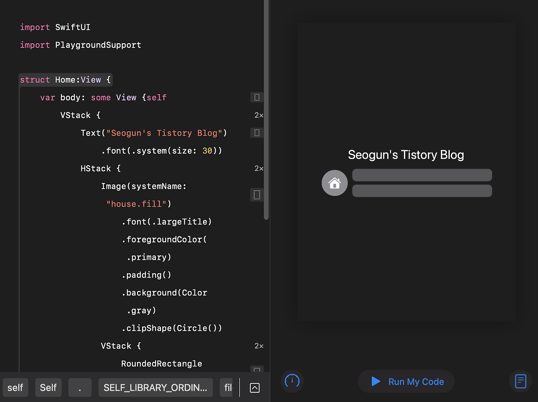The width and height of the screenshot is (538, 402).
Task: Show the 2× result count beside VStack
Action: 259,115
